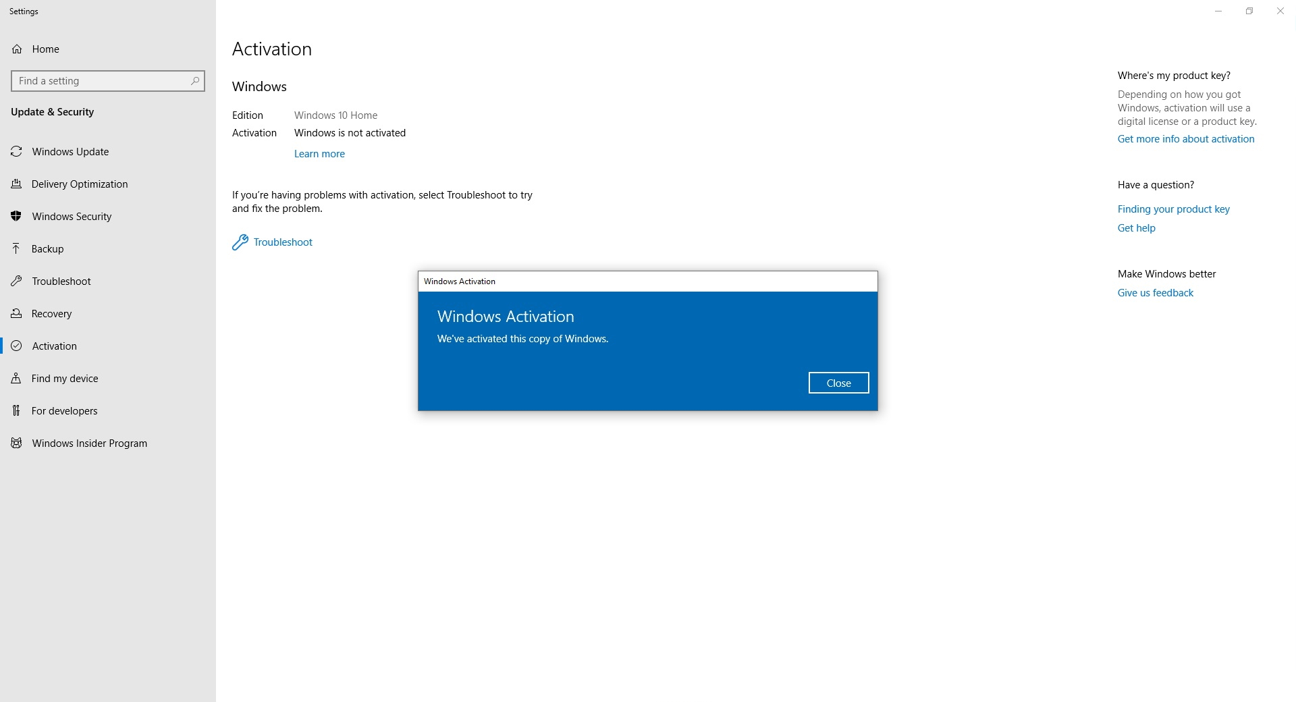This screenshot has width=1296, height=702.
Task: Close the Windows Activation dialog
Action: [838, 383]
